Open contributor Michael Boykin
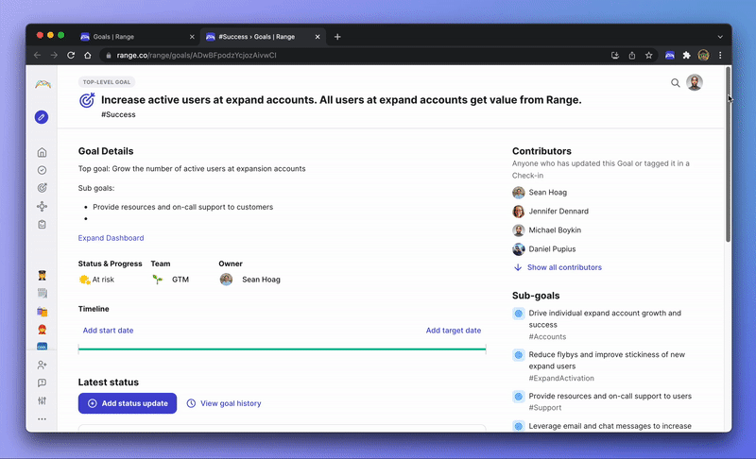This screenshot has width=756, height=459. 547,230
